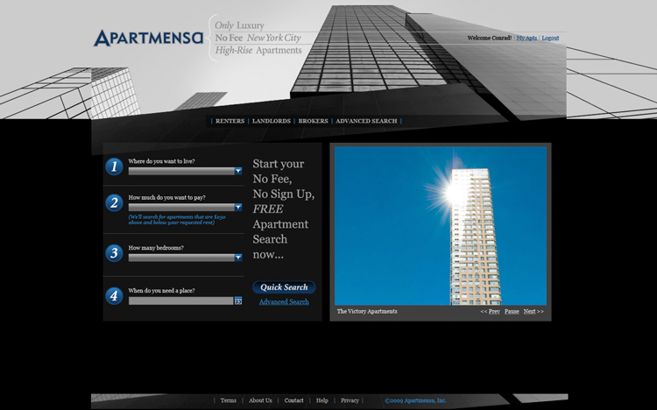Pause the apartment slideshow

pos(512,312)
